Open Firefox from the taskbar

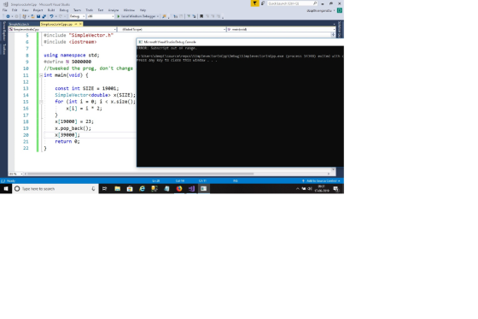pos(179,189)
